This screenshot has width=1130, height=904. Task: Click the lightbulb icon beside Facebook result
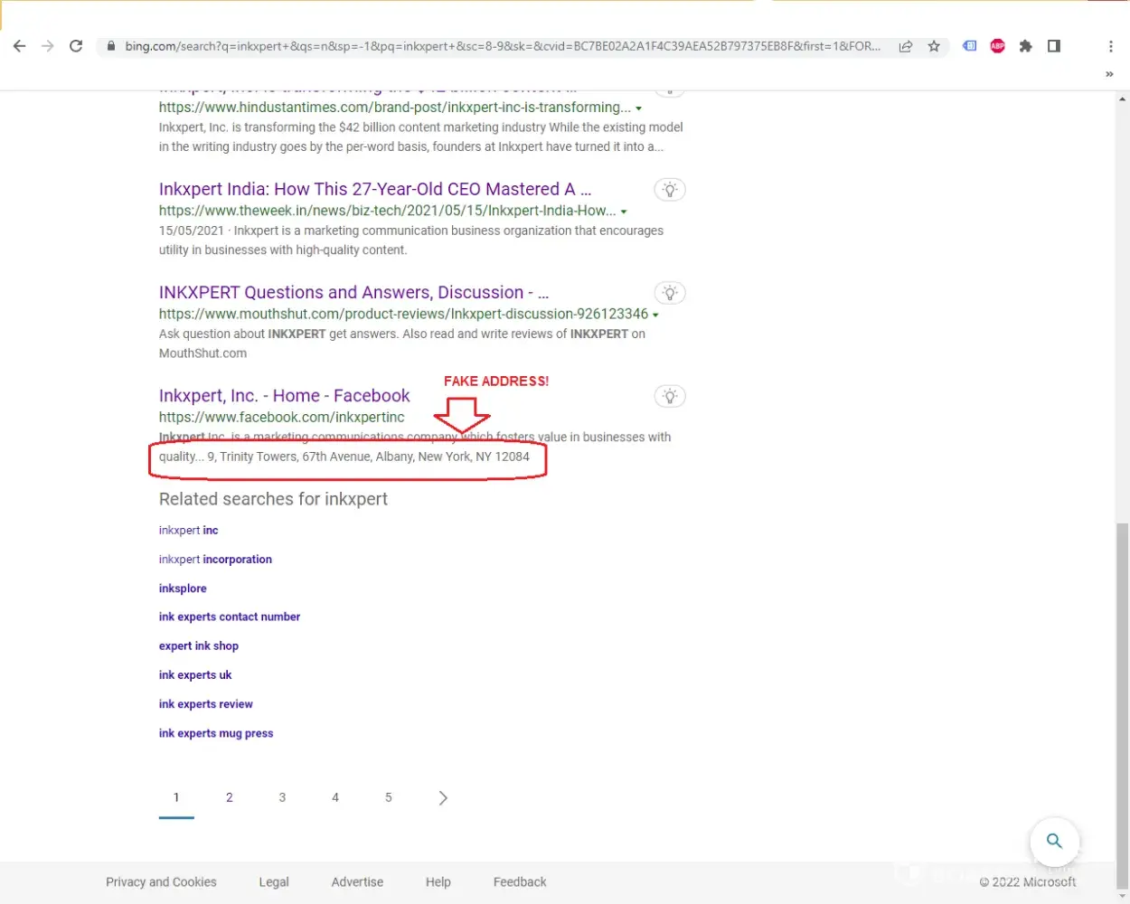669,396
